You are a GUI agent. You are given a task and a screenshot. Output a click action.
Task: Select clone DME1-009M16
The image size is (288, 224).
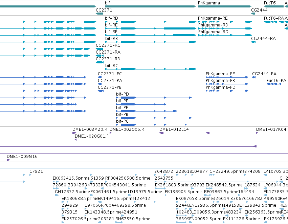tap(147, 160)
